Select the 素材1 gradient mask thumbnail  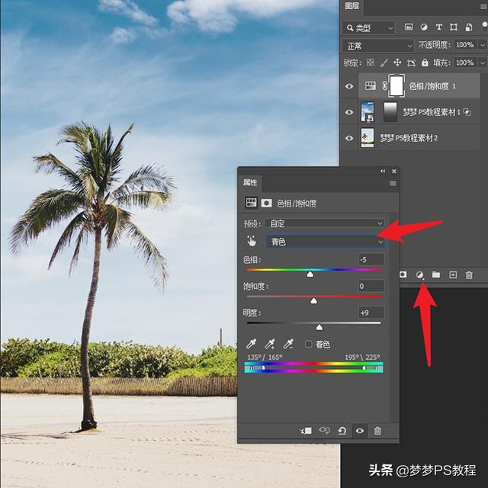tap(390, 112)
